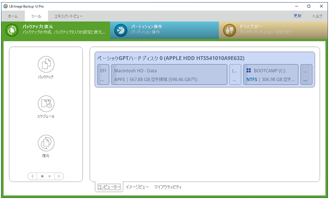Screen dimensions: 329x199
Task: Select the second page indicator dot
Action: (50, 176)
